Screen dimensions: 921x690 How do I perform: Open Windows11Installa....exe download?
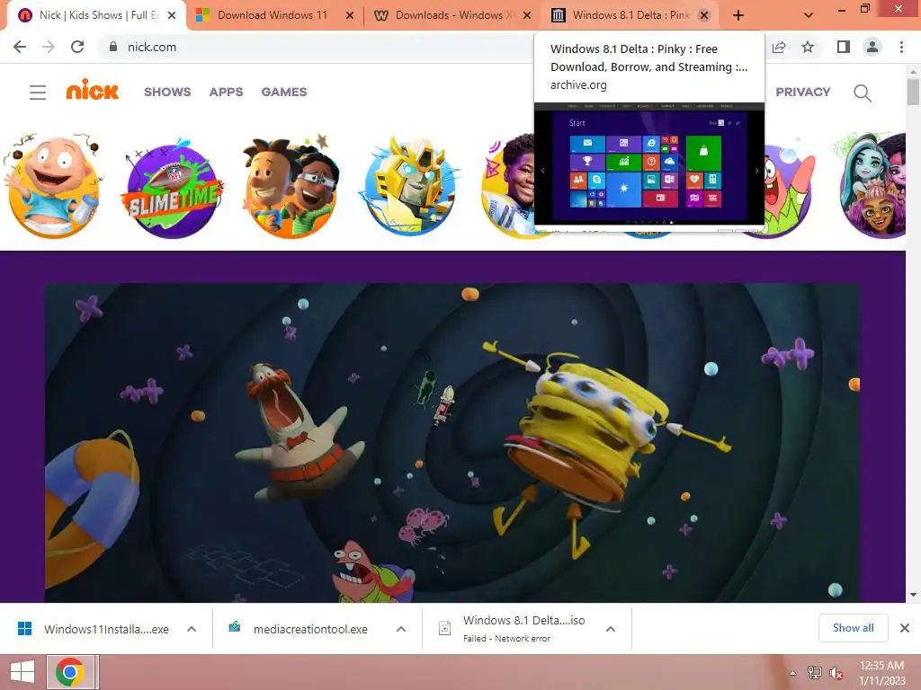[94, 629]
